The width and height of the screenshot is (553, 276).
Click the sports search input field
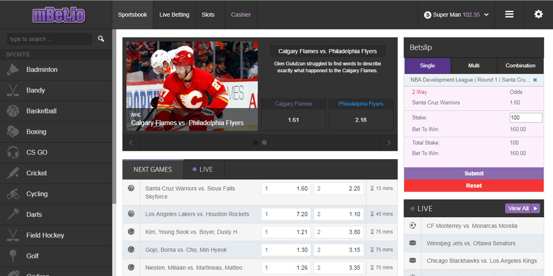49,39
